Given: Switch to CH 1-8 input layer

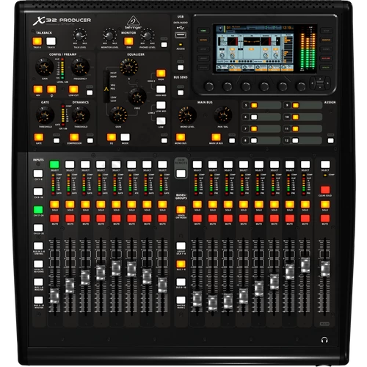Looking at the screenshot, I should 38,174.
